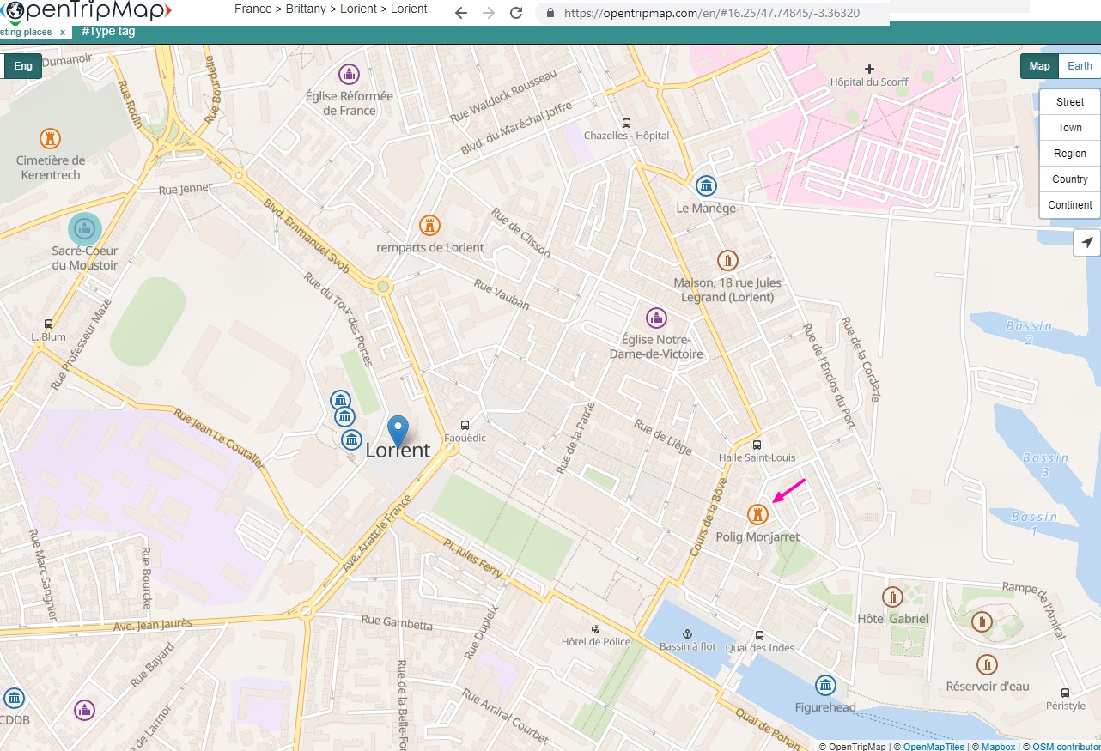
Task: Select the Hôtel Gabriel marker icon
Action: coord(893,597)
